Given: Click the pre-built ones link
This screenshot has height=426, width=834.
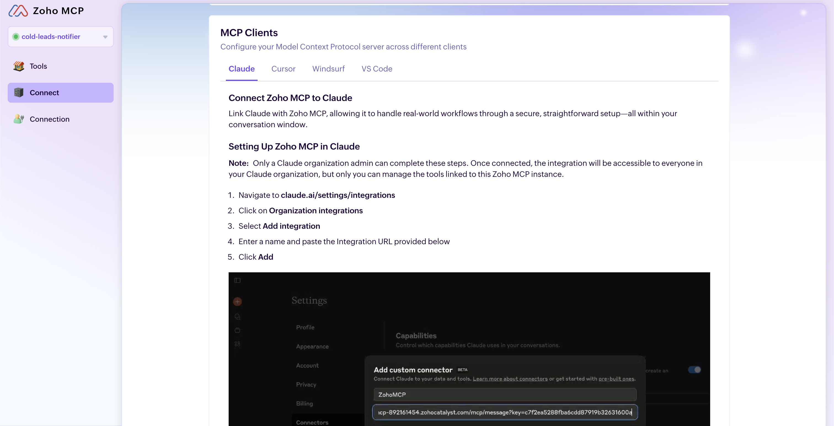Looking at the screenshot, I should click(x=616, y=379).
